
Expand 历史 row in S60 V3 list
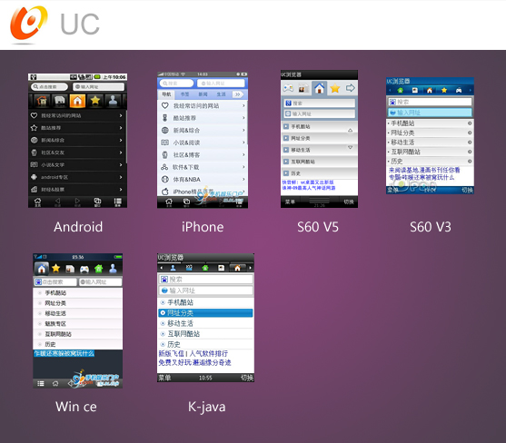[430, 162]
